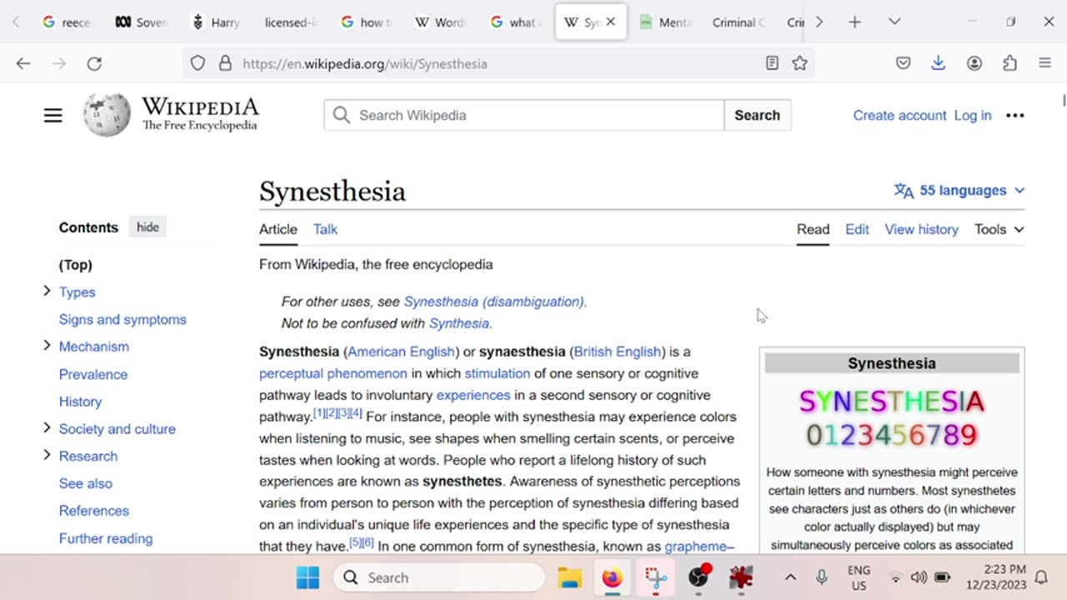This screenshot has height=600, width=1067.
Task: Open the 55 languages dropdown
Action: [959, 191]
